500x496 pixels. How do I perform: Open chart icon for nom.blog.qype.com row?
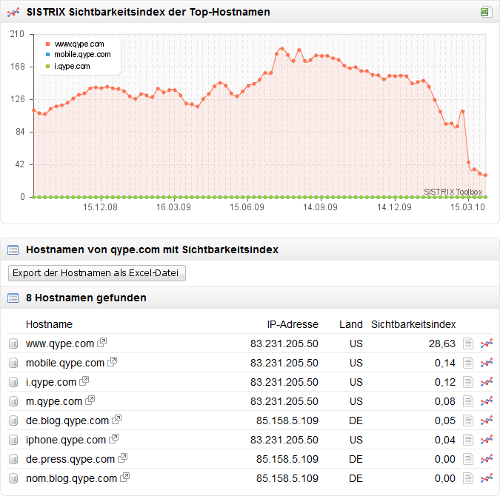[487, 478]
